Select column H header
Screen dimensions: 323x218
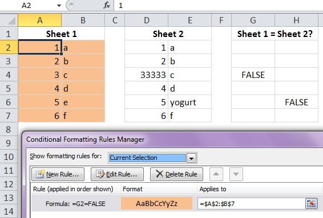(296, 20)
